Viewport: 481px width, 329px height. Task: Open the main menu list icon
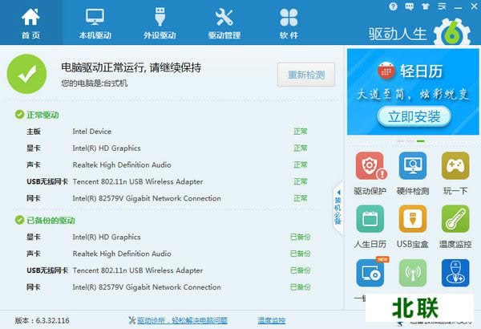click(x=442, y=6)
